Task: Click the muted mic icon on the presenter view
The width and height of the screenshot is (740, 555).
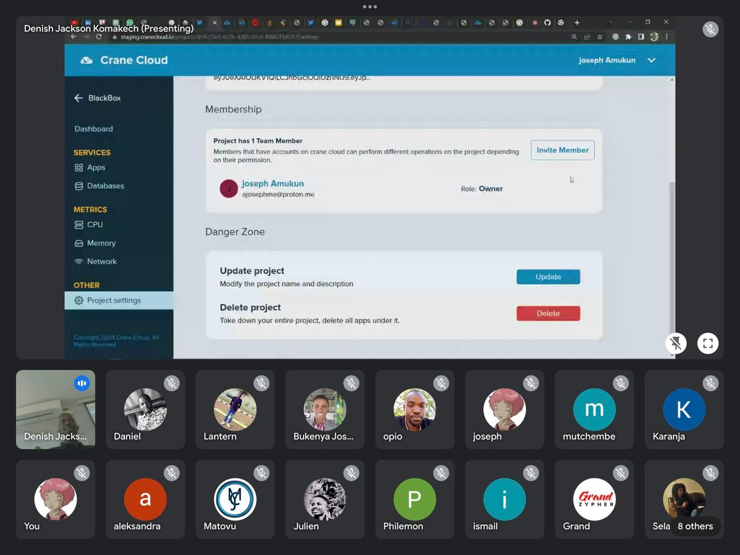Action: (x=710, y=29)
